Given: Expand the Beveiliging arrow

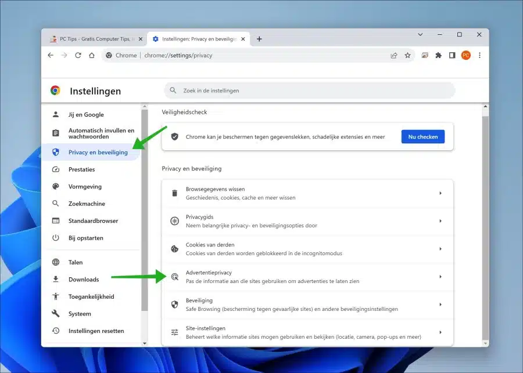Looking at the screenshot, I should (x=440, y=305).
